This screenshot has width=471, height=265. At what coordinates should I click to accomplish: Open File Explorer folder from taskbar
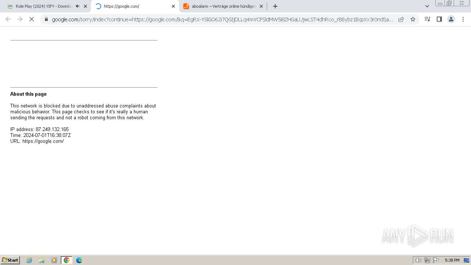click(x=42, y=260)
